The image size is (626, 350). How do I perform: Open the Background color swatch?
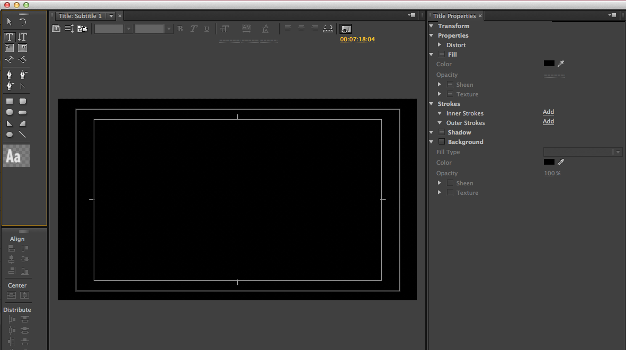549,162
